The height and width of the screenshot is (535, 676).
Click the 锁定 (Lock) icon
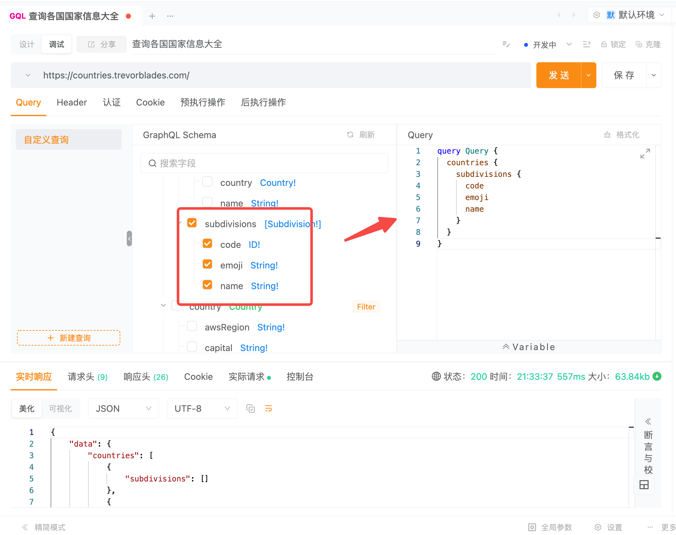tap(603, 45)
